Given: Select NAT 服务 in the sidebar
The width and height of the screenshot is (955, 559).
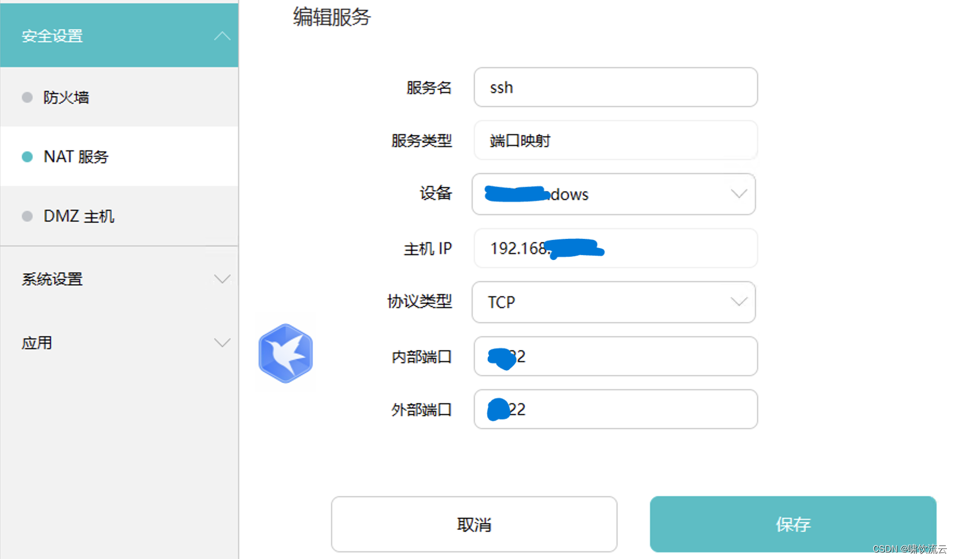Looking at the screenshot, I should [76, 156].
